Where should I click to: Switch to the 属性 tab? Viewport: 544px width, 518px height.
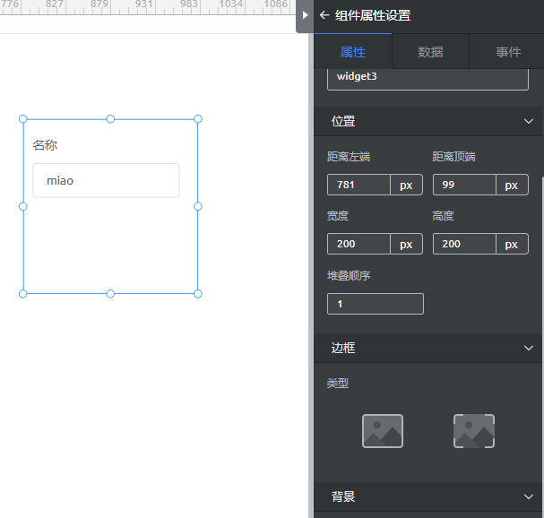353,52
